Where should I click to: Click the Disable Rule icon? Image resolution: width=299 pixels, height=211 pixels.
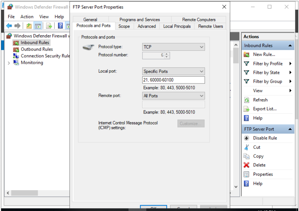[246, 138]
